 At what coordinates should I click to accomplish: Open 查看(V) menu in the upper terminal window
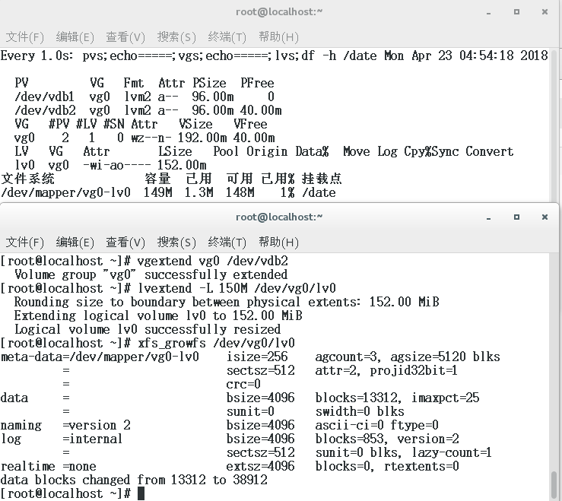click(125, 37)
